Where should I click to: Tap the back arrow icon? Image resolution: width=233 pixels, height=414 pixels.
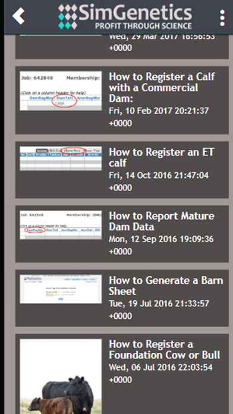(18, 16)
